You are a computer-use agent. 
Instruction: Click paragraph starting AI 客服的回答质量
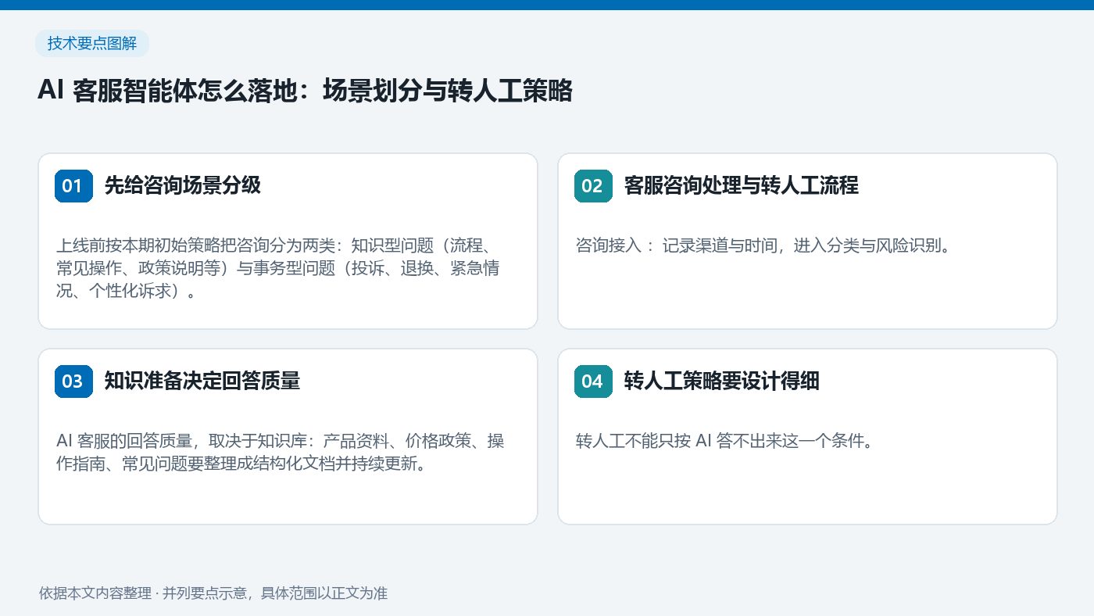(x=281, y=452)
